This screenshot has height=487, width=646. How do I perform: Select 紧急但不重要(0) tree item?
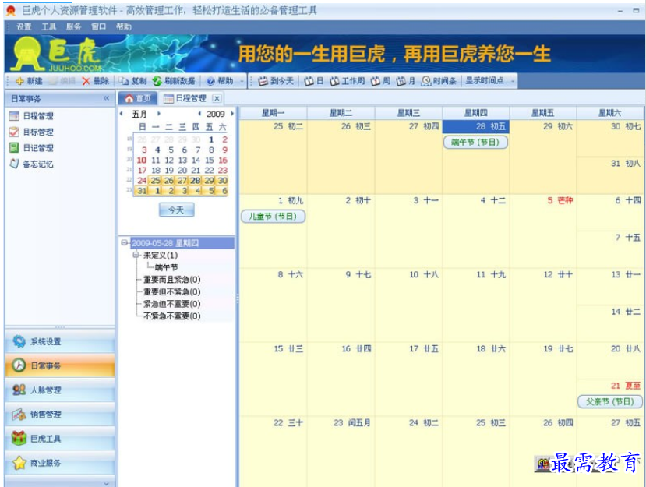171,304
